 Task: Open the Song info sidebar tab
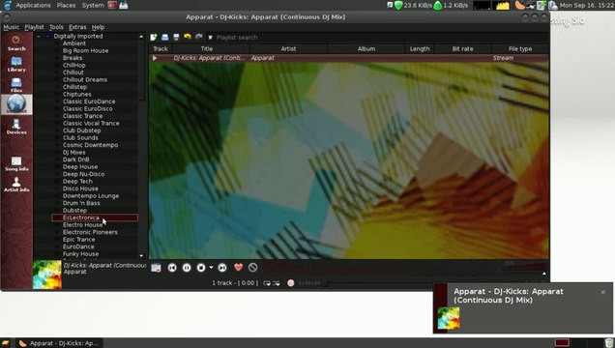[x=16, y=163]
